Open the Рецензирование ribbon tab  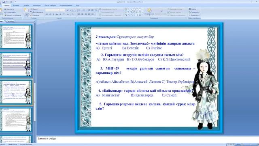coord(66,5)
